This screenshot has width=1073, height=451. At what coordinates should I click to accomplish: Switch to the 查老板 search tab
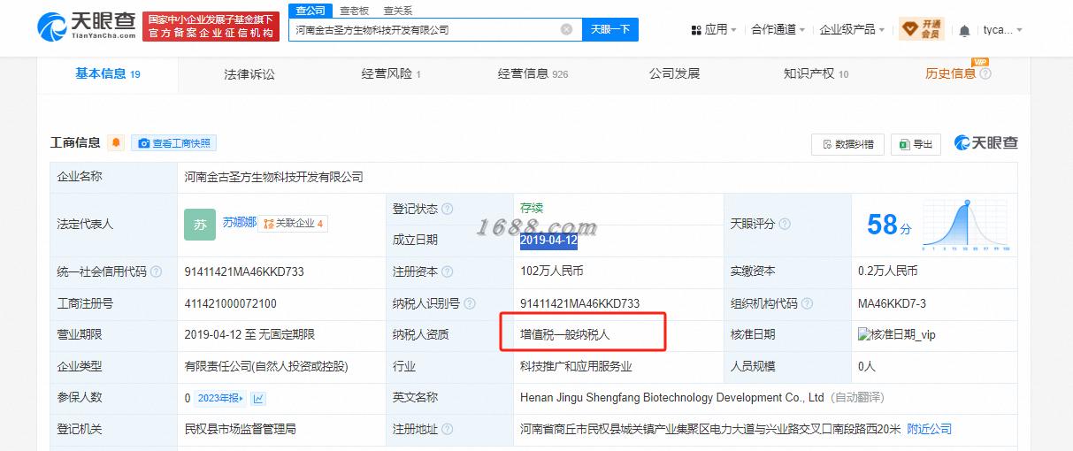tap(354, 11)
